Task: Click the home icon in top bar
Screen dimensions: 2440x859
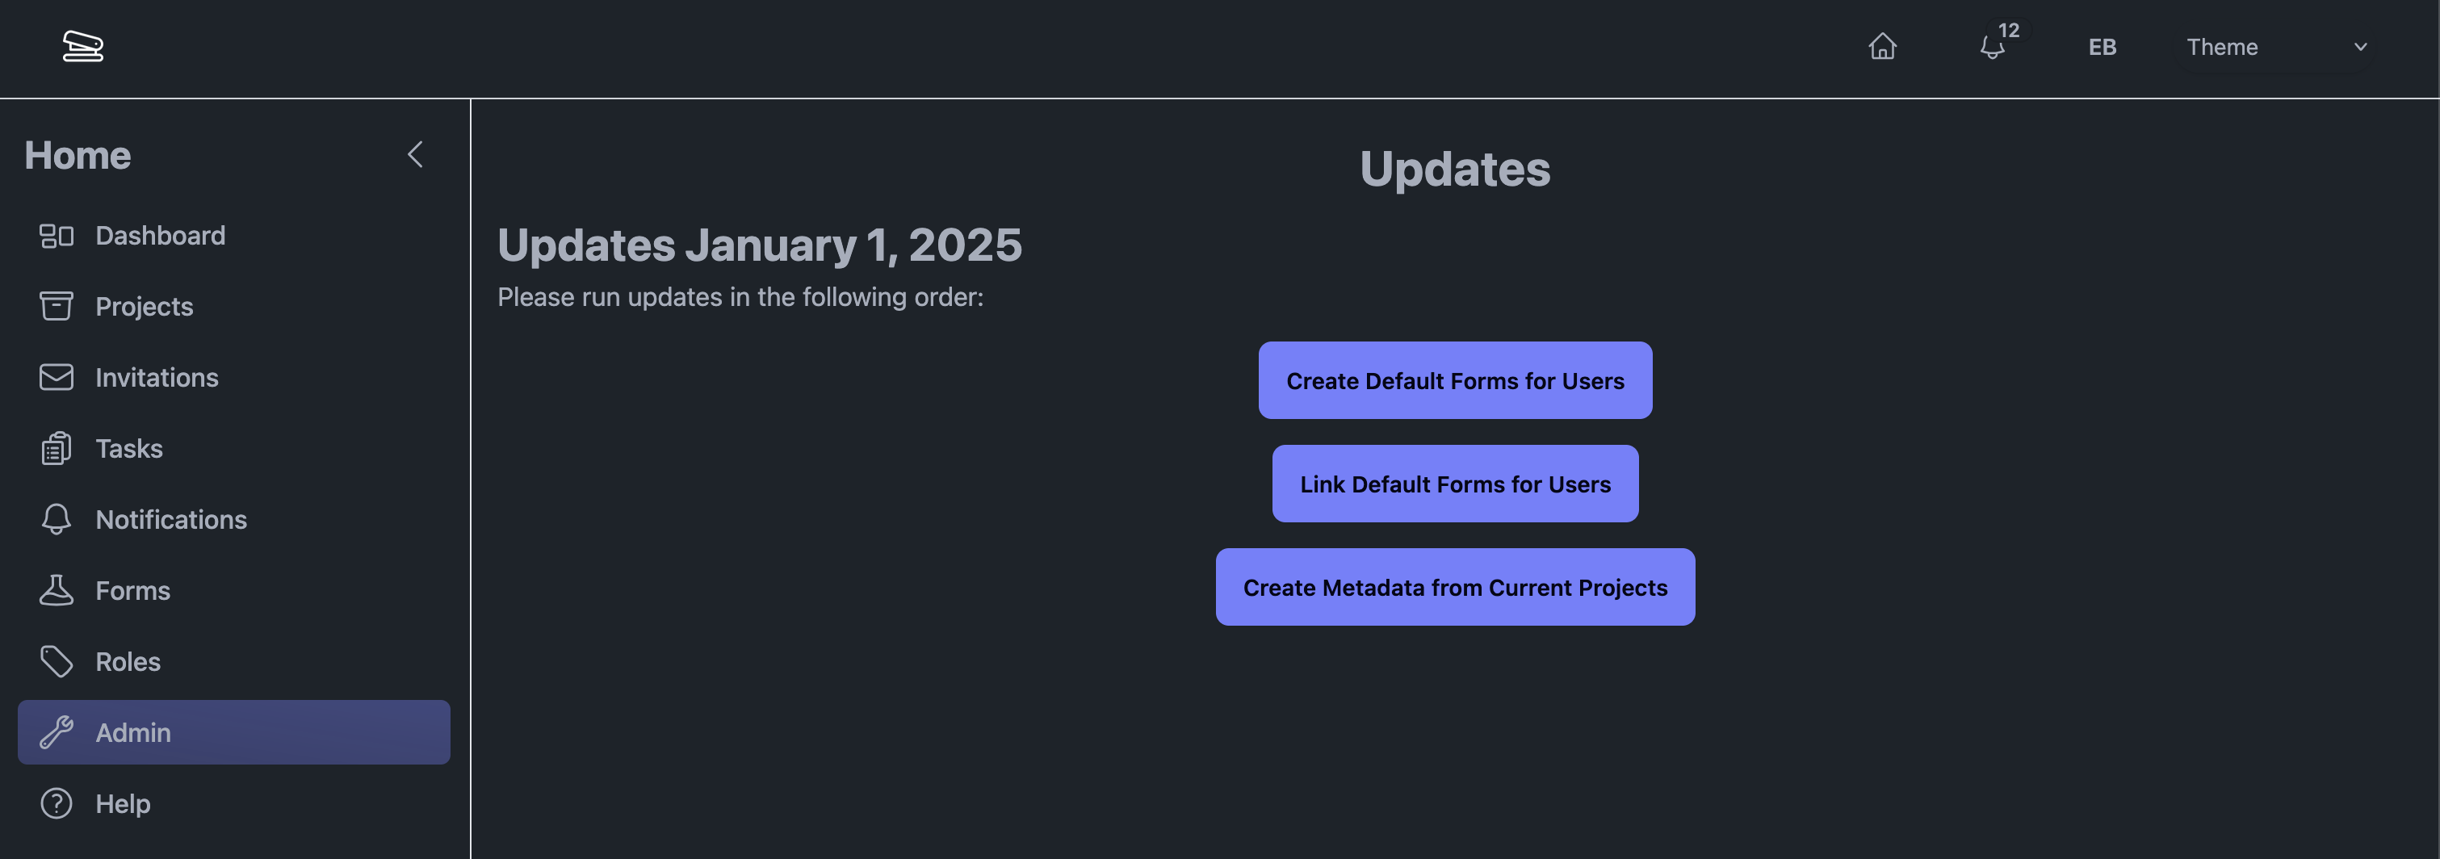Action: (x=1882, y=46)
